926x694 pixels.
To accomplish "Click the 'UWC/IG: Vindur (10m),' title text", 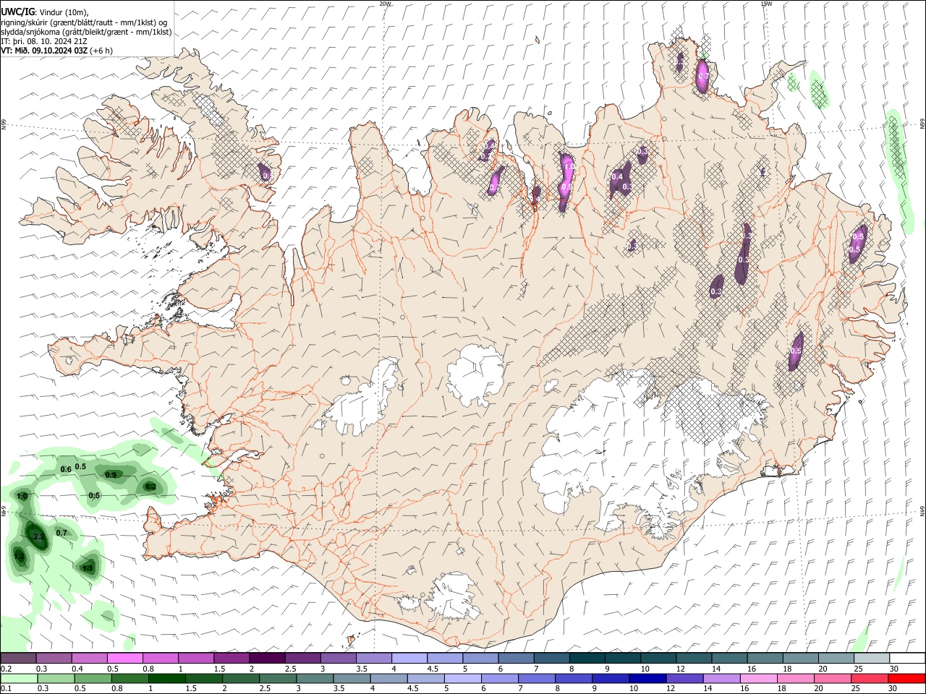I will (x=45, y=12).
